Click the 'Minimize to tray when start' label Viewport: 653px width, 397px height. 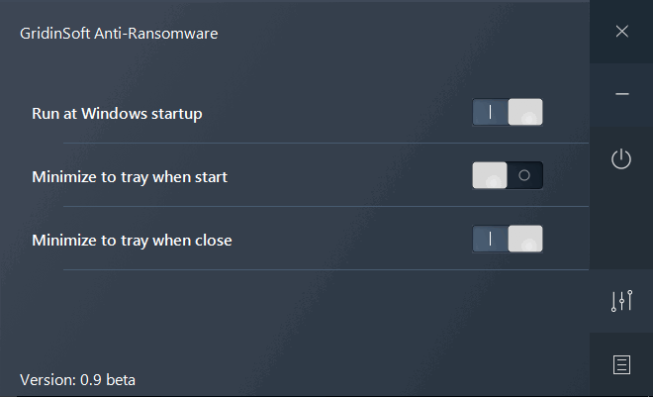(130, 176)
